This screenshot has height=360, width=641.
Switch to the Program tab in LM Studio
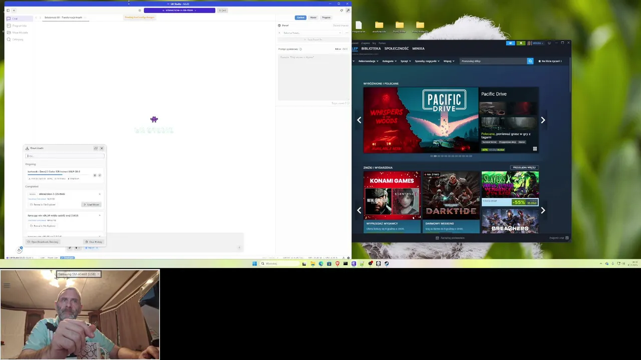click(x=326, y=17)
